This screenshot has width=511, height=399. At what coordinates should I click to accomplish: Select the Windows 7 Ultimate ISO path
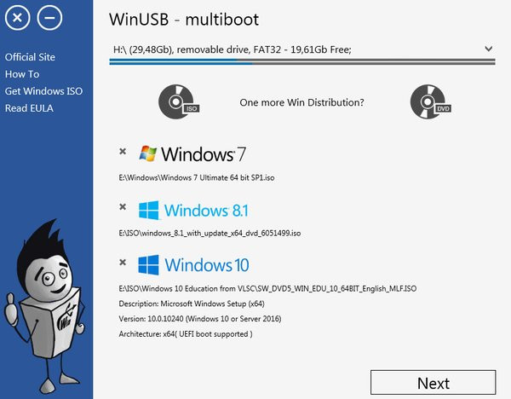(197, 178)
